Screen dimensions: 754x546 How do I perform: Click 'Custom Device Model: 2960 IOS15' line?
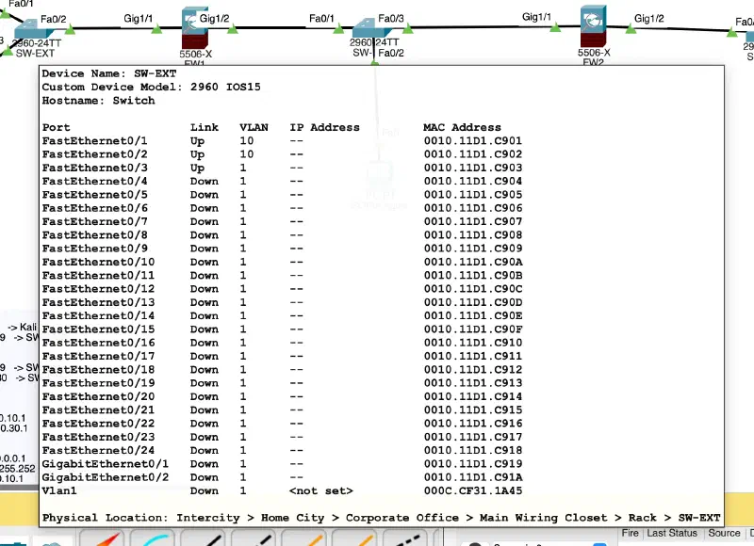tap(151, 87)
